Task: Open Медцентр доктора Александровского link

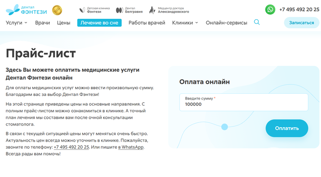Action: click(169, 10)
